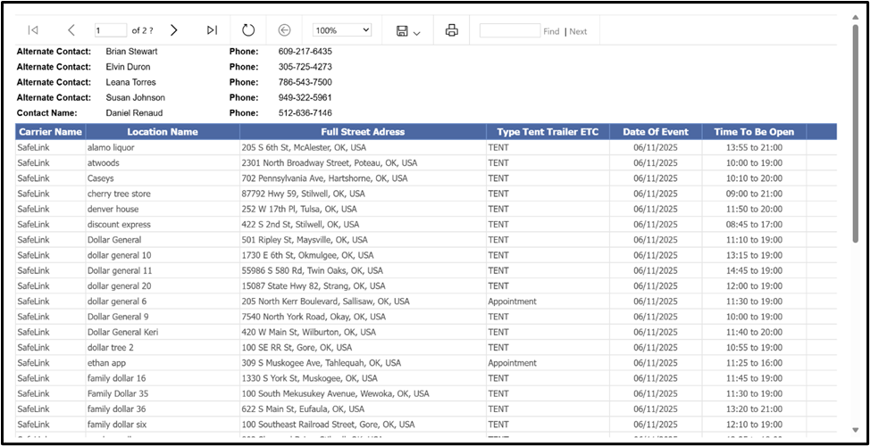The width and height of the screenshot is (870, 446).
Task: Click the atwoods location cell
Action: (x=163, y=163)
